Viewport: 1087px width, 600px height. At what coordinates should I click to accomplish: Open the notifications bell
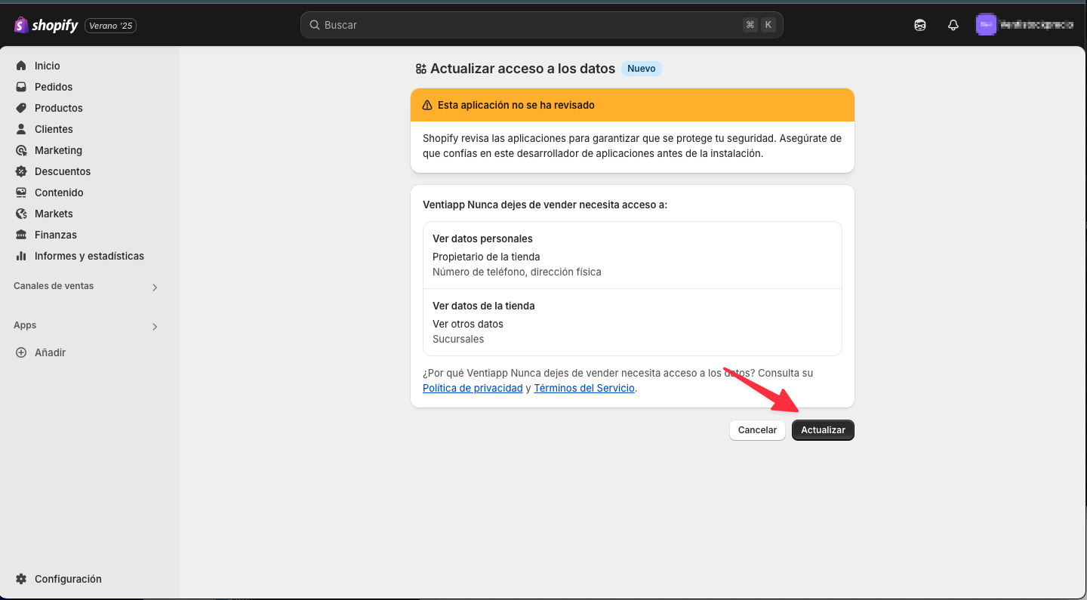coord(953,25)
